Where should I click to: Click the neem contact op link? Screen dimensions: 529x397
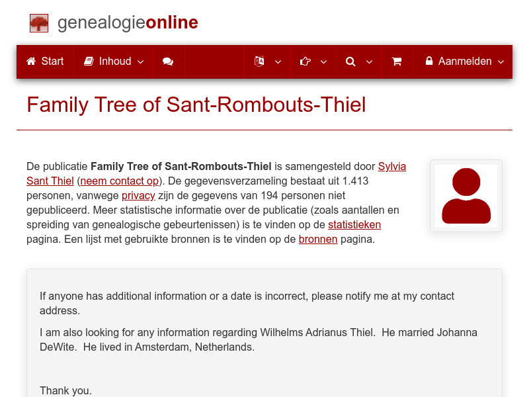(118, 181)
